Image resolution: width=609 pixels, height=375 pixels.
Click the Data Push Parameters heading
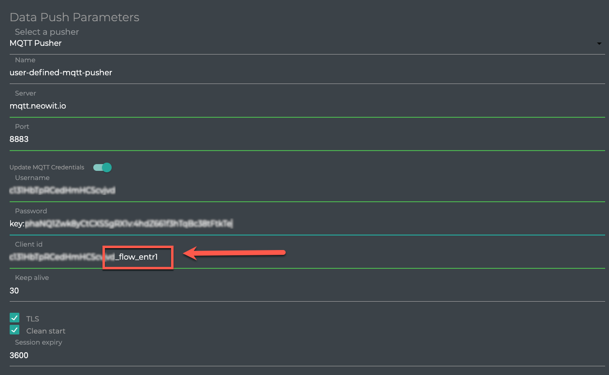tap(74, 17)
